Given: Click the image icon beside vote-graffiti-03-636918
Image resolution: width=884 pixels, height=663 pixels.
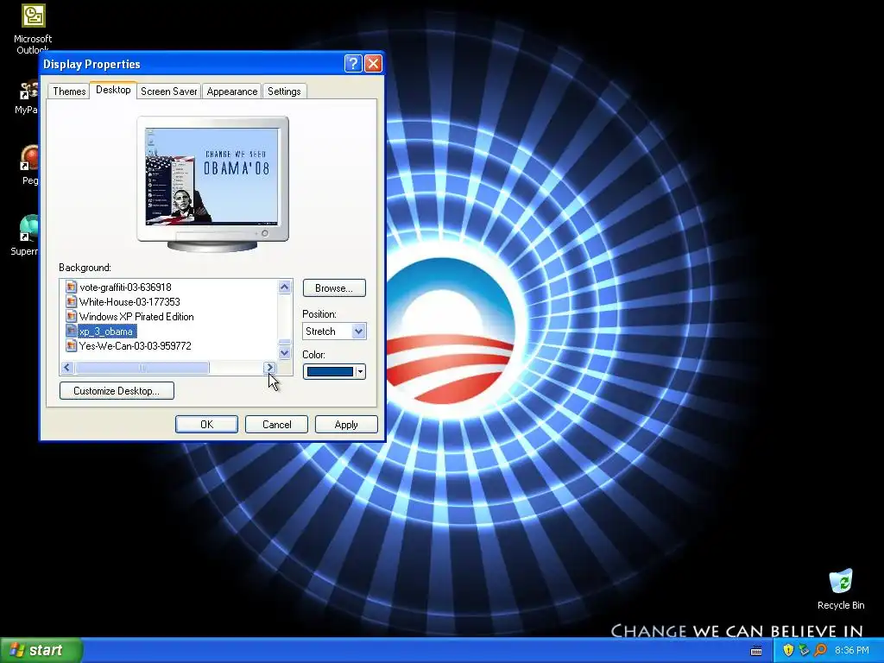Looking at the screenshot, I should tap(71, 287).
